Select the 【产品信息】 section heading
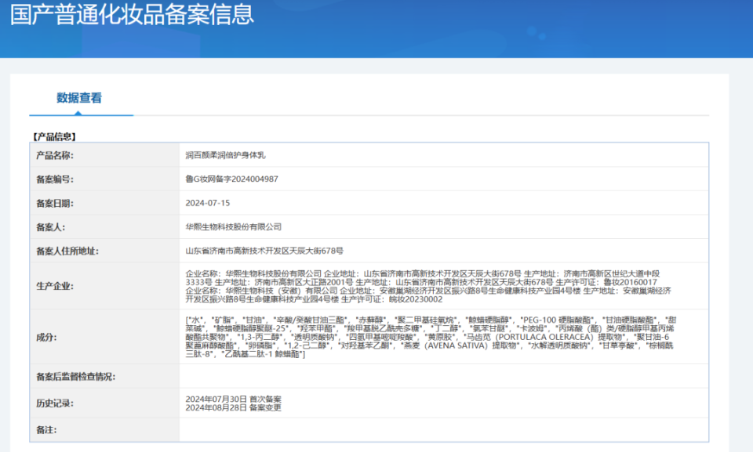This screenshot has width=753, height=452. click(54, 137)
